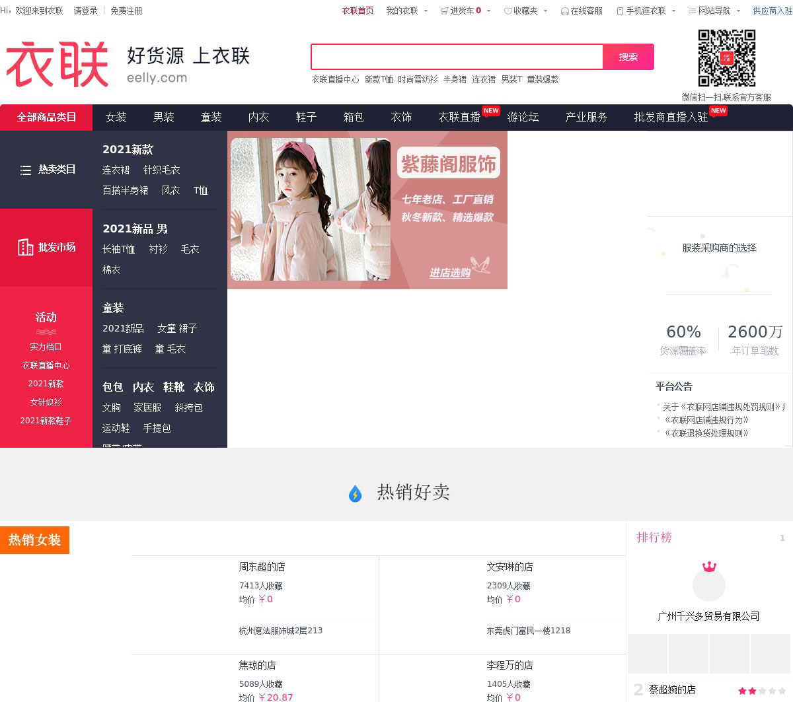Open the 衣饰 nav tab
Image resolution: width=793 pixels, height=702 pixels.
(401, 118)
